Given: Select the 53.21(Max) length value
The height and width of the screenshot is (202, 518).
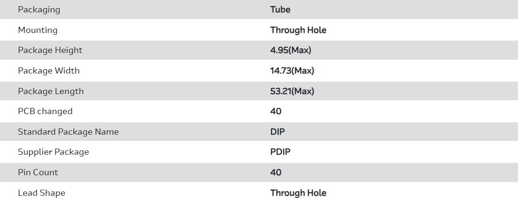Looking at the screenshot, I should pyautogui.click(x=292, y=91).
